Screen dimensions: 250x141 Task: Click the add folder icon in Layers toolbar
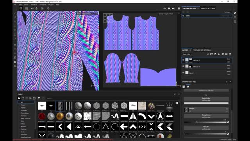227,54
